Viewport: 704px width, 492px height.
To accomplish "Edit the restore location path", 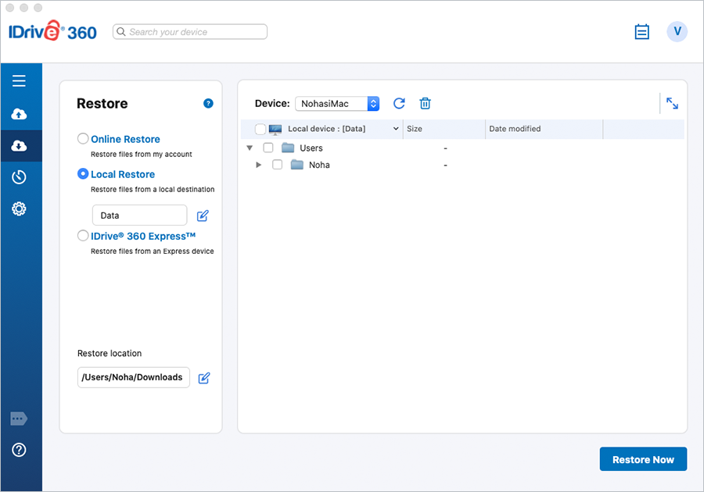I will click(x=204, y=378).
